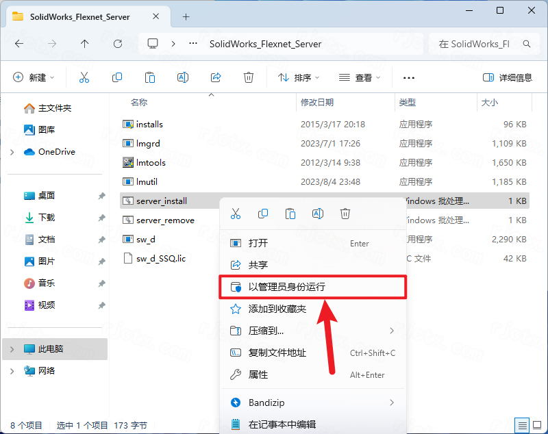Screen dimensions: 548x434
Task: Switch to details list view in status bar
Action: click(x=522, y=425)
